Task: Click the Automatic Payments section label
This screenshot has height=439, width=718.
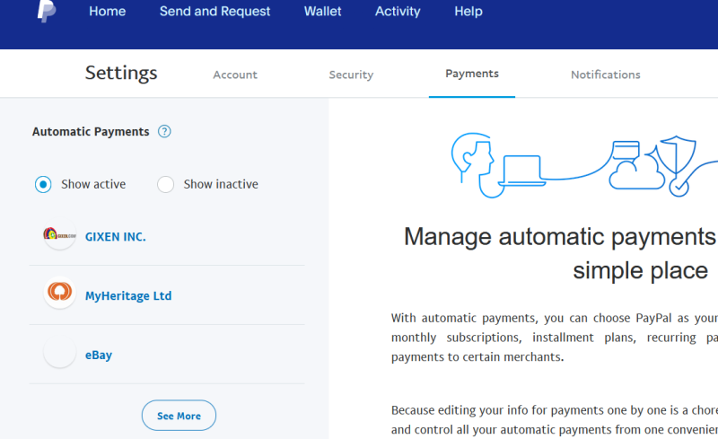Action: point(91,131)
